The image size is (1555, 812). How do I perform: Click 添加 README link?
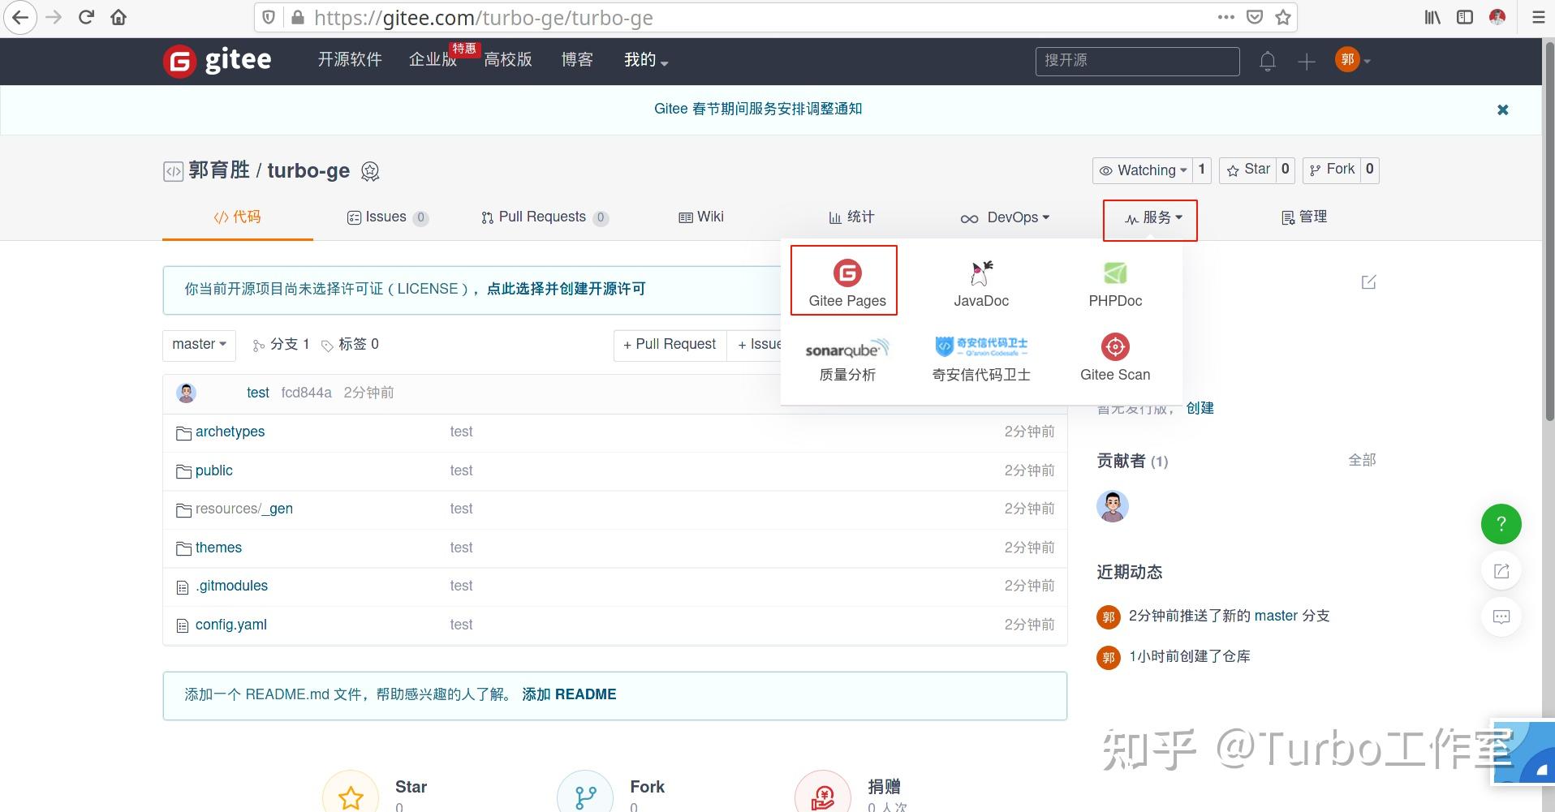569,695
